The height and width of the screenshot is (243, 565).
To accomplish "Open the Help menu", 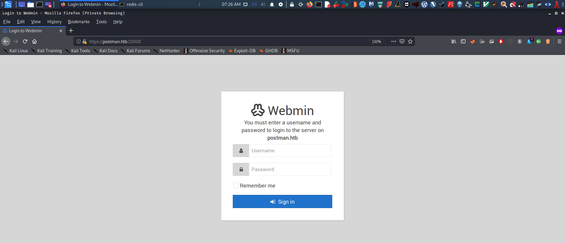I will (118, 22).
